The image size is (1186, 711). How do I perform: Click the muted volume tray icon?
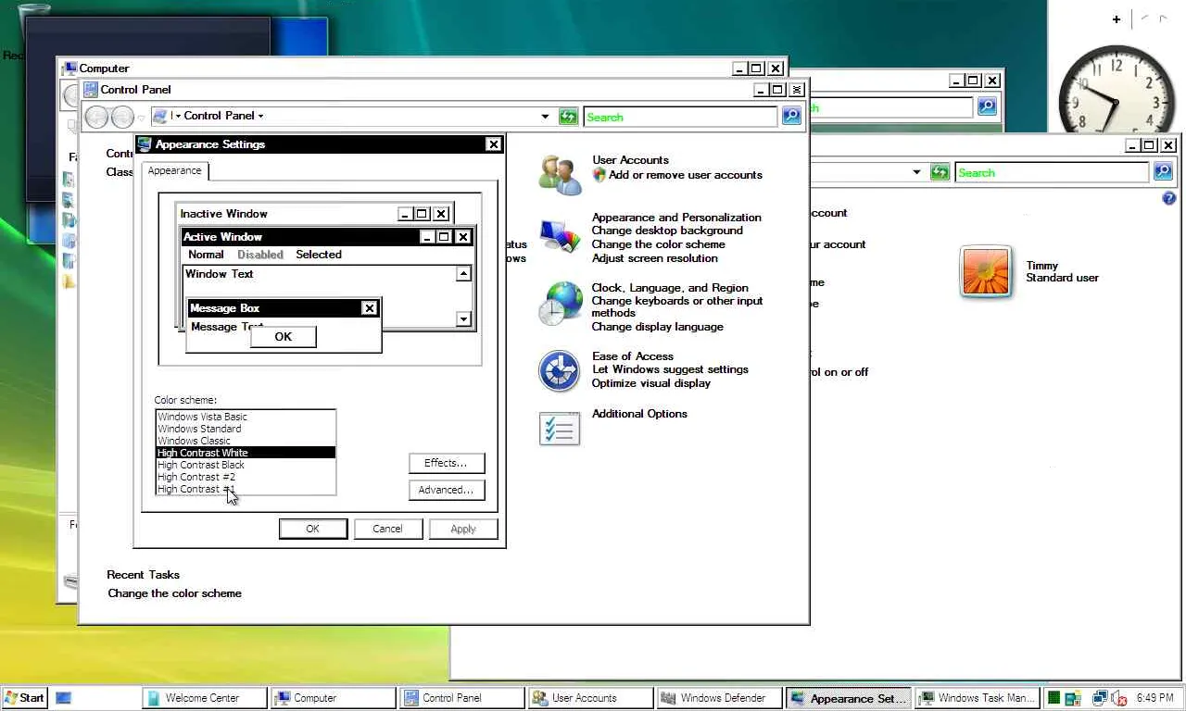point(1119,698)
